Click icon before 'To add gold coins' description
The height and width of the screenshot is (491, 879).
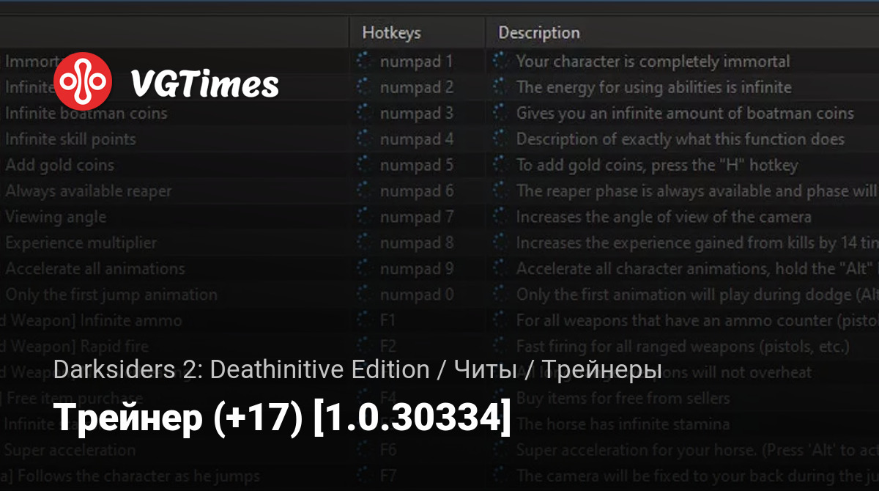[500, 165]
